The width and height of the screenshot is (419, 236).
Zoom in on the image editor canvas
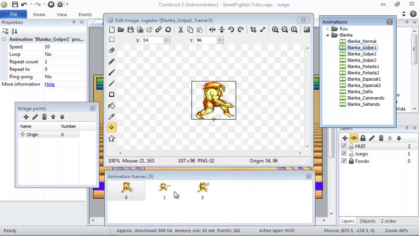point(275,30)
